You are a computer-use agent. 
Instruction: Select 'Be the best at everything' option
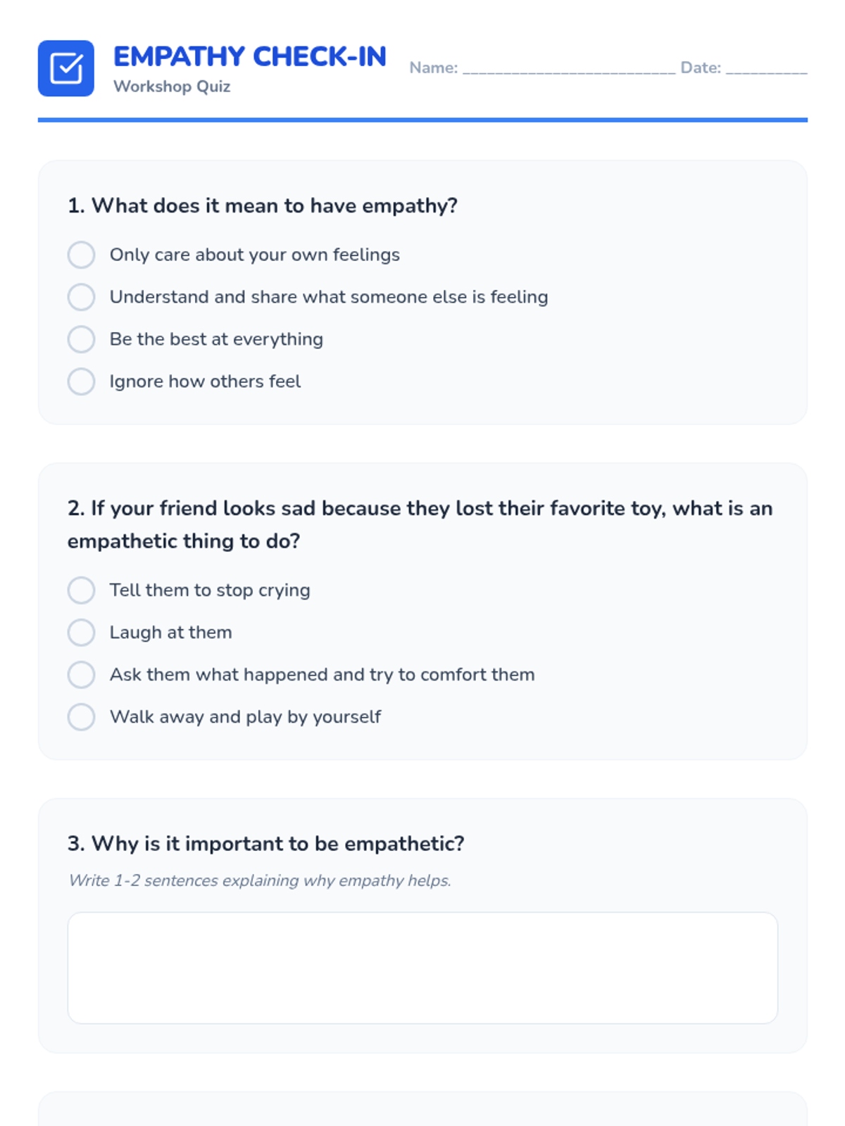pos(81,339)
